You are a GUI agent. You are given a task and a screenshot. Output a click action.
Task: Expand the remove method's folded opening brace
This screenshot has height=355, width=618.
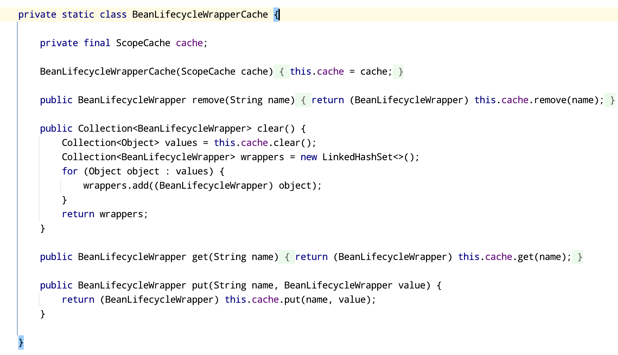[x=303, y=100]
